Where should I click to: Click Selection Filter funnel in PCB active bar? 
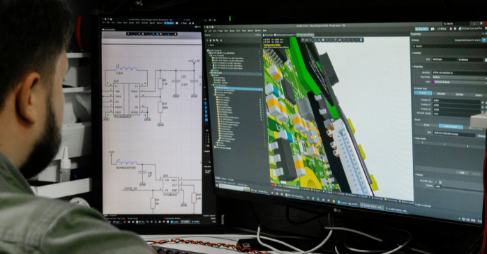pos(303,40)
